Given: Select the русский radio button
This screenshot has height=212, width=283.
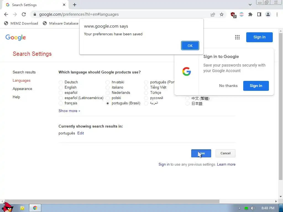Looking at the screenshot, I should pyautogui.click(x=146, y=98).
